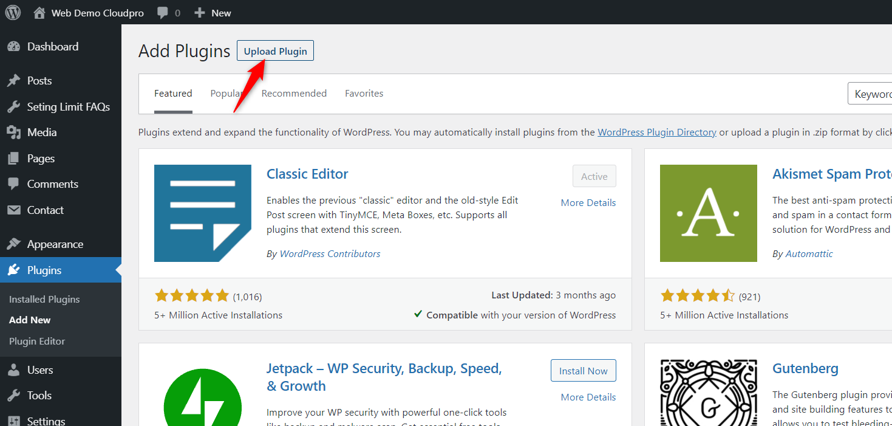Click the Posts pin icon

(13, 81)
